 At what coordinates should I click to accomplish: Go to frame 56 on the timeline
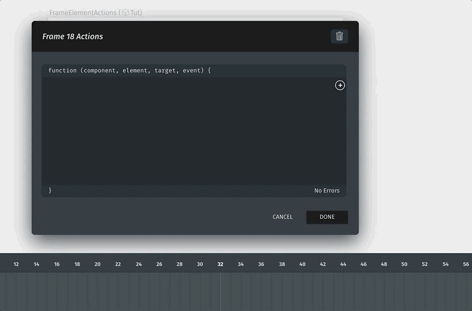click(x=466, y=264)
